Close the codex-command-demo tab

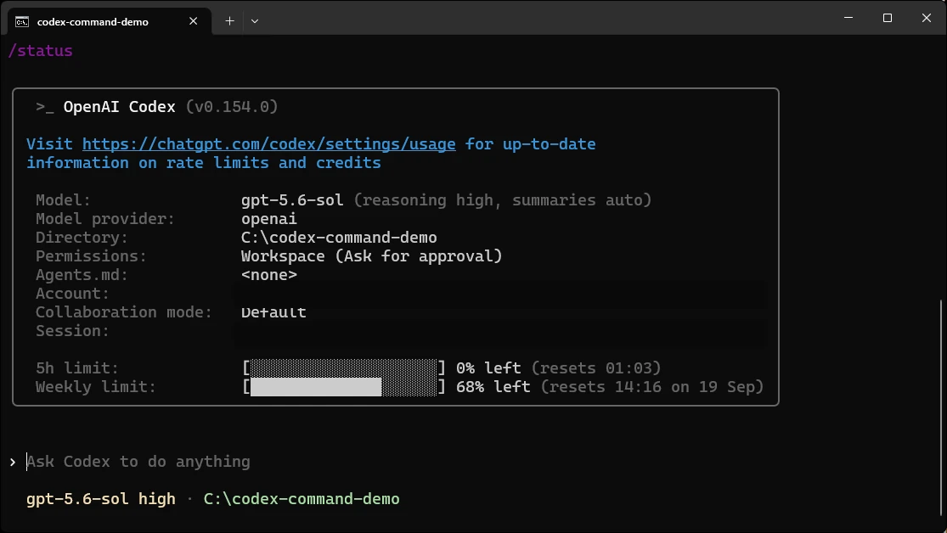coord(194,21)
